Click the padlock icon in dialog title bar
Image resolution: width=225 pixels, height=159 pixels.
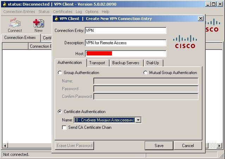(x=57, y=19)
